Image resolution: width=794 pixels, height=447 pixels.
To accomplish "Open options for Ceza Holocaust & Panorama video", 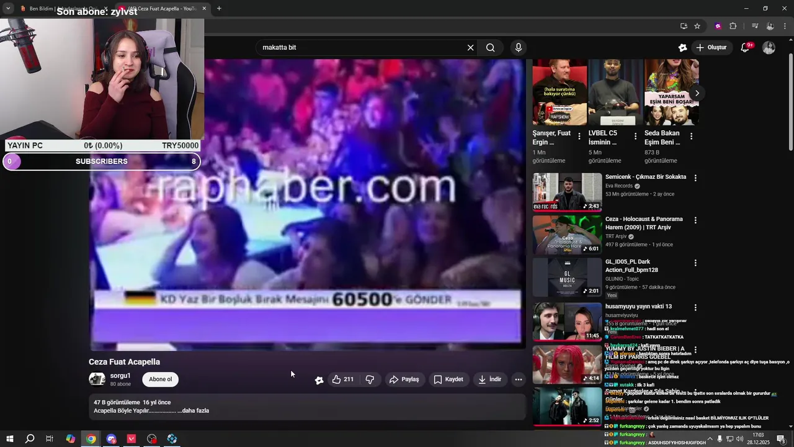I will [695, 220].
